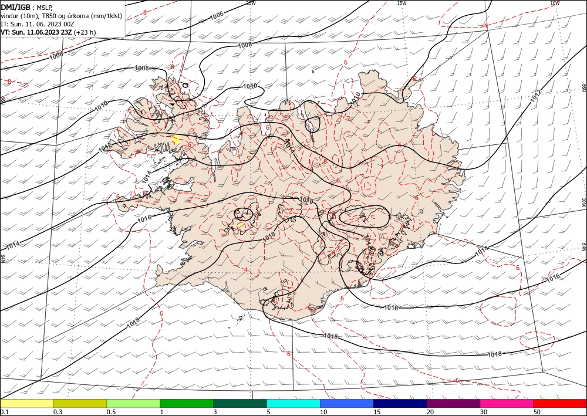Image resolution: width=587 pixels, height=416 pixels.
Task: Click the "15W" longitude label
Action: click(x=402, y=3)
